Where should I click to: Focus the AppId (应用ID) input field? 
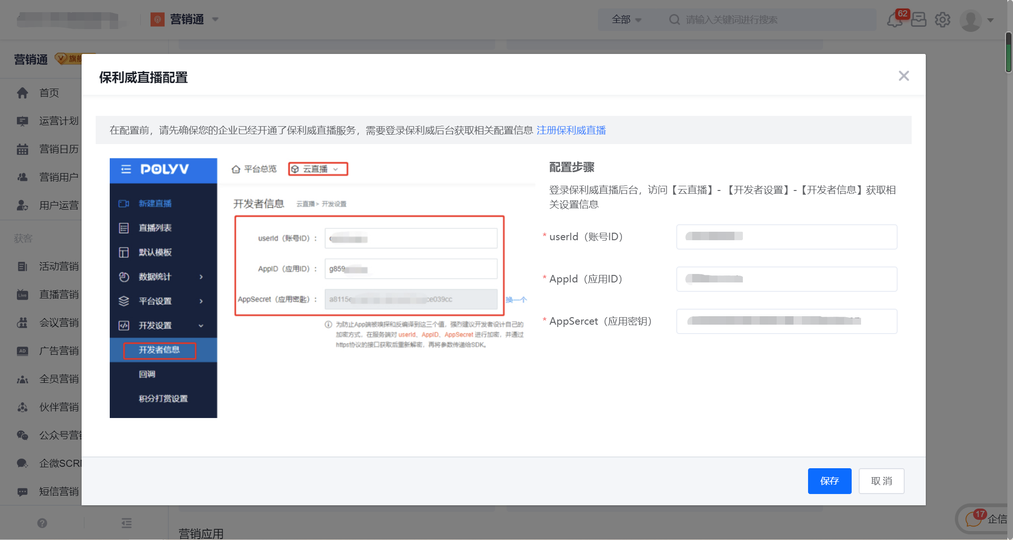(786, 279)
